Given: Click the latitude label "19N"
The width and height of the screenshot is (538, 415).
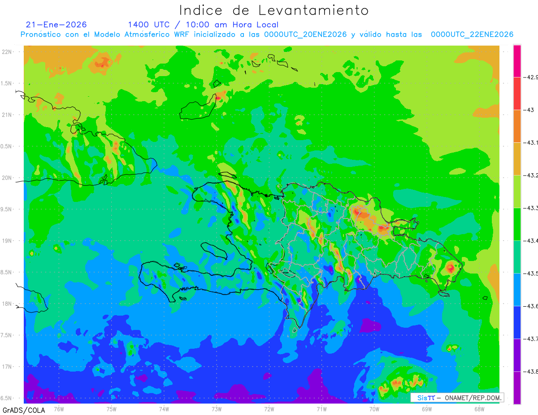Looking at the screenshot, I should click(x=6, y=241).
